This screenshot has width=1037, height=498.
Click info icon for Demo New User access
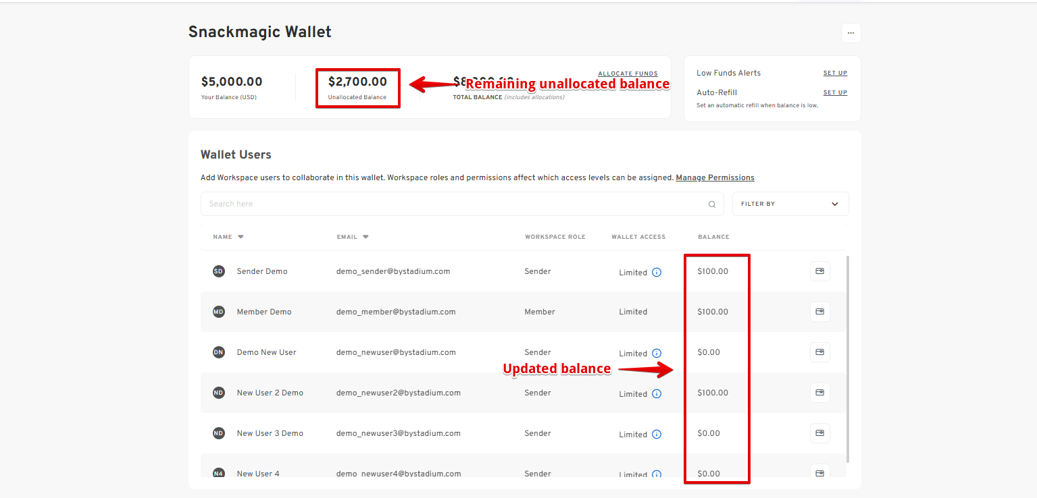coord(657,354)
